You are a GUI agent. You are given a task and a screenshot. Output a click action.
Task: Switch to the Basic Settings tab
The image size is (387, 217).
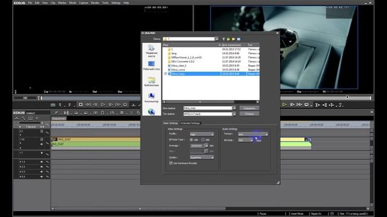pos(171,123)
